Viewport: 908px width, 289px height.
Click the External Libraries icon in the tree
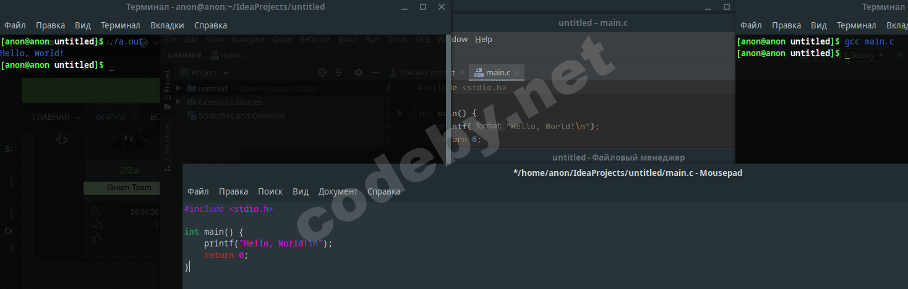(192, 102)
